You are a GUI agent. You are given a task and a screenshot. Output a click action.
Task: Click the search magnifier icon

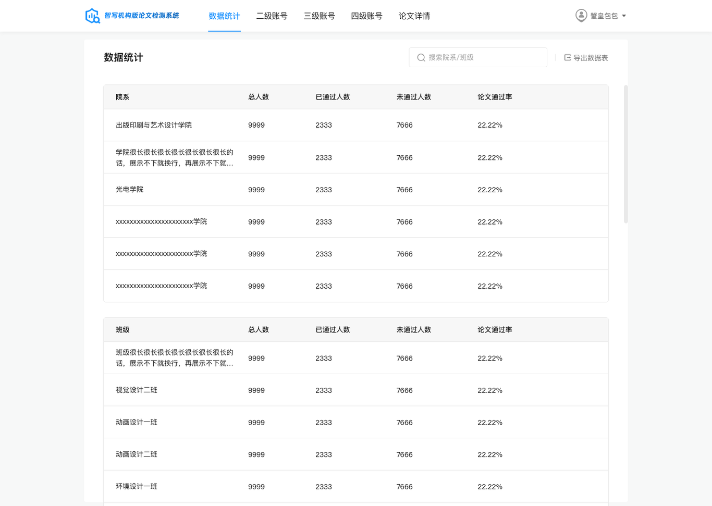point(421,58)
